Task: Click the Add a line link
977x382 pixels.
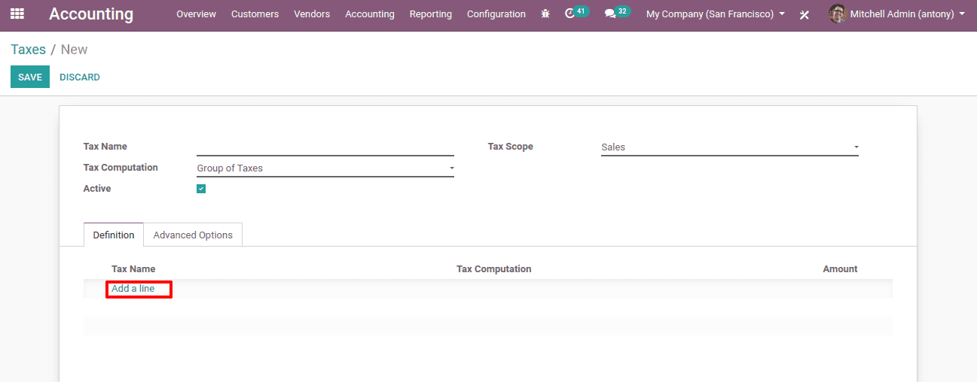Action: click(x=133, y=289)
